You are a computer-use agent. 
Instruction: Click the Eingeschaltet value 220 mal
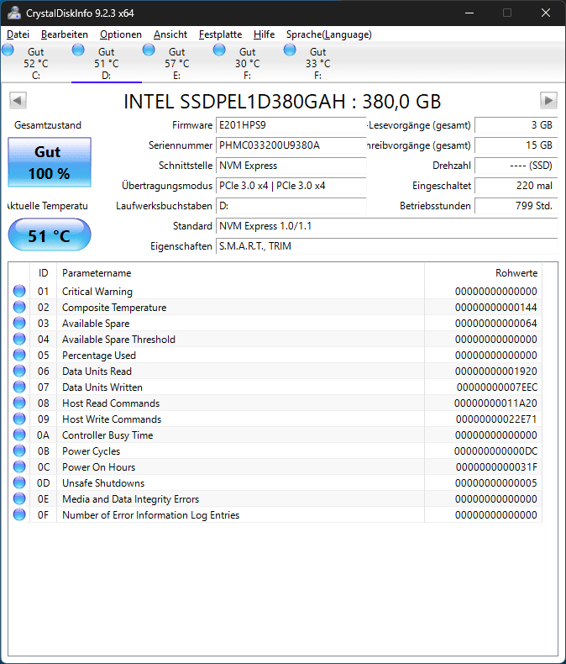(x=516, y=186)
